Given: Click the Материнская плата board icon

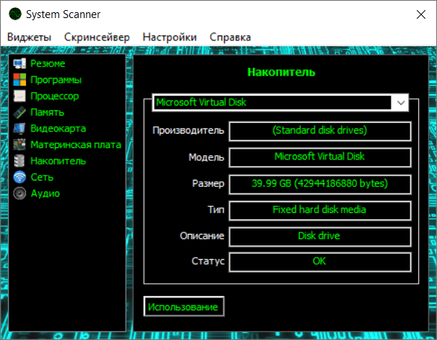Looking at the screenshot, I should [20, 144].
